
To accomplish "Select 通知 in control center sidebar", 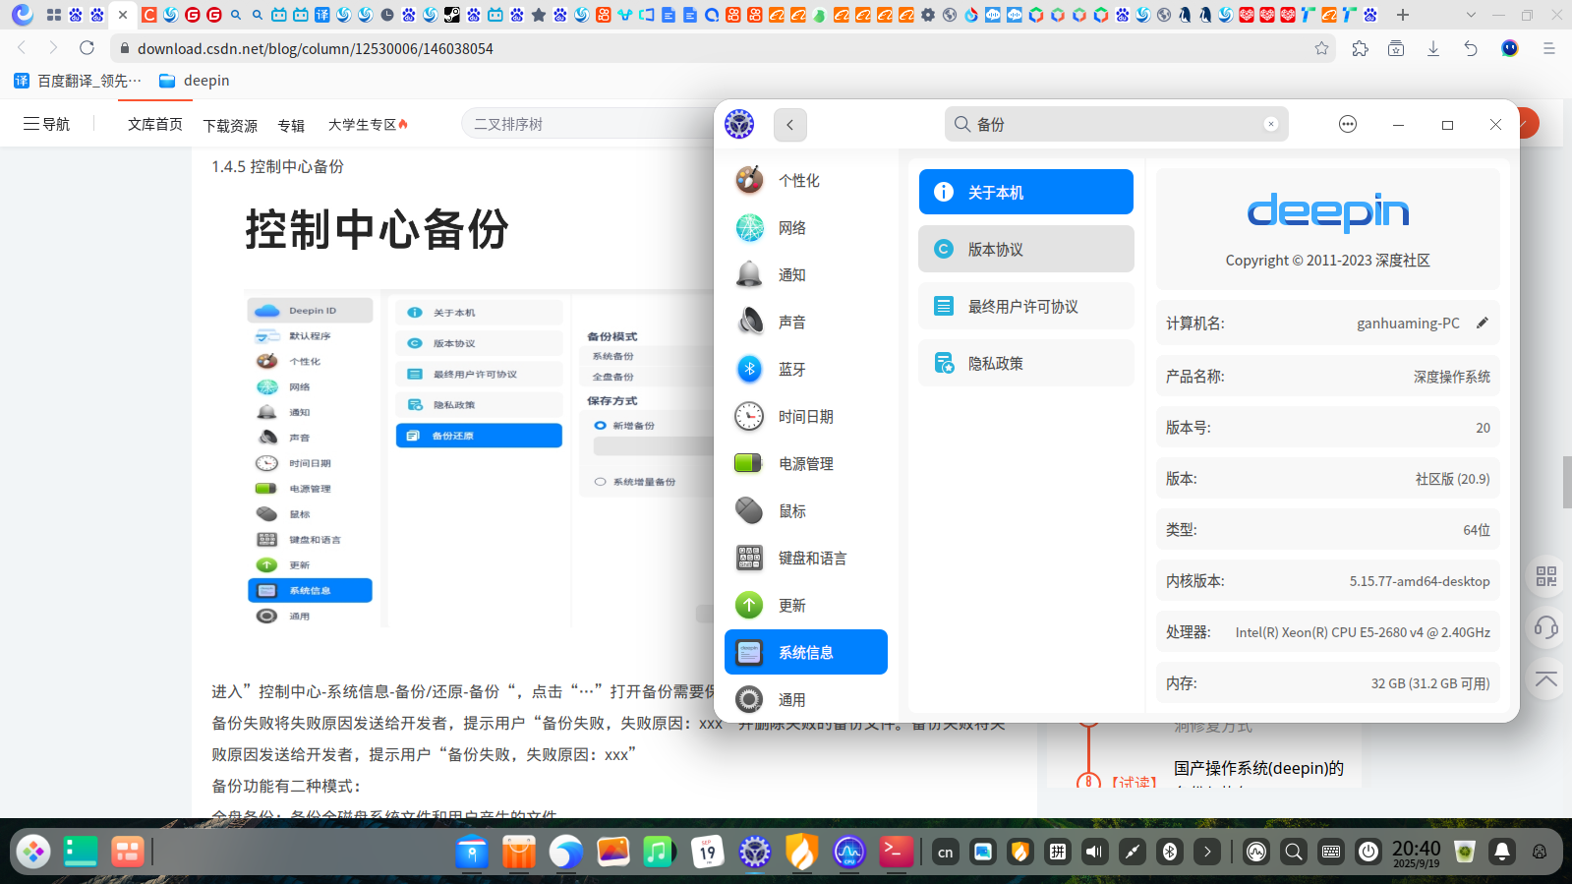I will [x=805, y=275].
